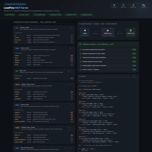This screenshot has height=152, width=152.
Task: Click the Claude node icon in the architecture diagram
Action: (x=85, y=30)
